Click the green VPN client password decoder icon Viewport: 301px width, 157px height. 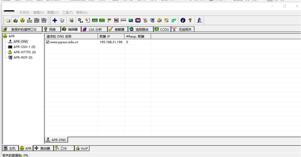tap(102, 20)
